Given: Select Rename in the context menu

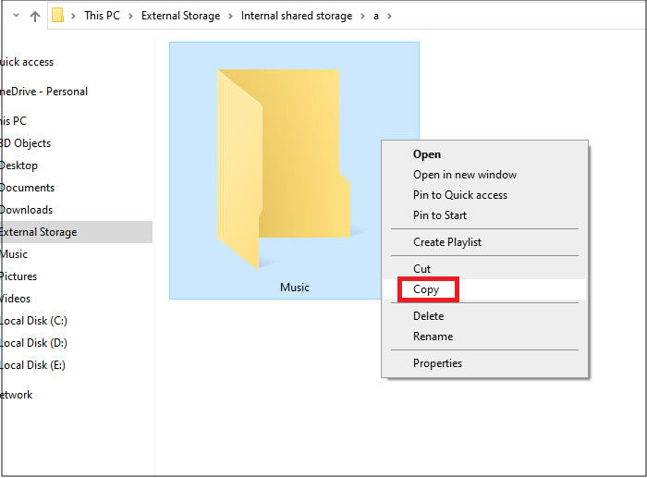Looking at the screenshot, I should tap(433, 337).
